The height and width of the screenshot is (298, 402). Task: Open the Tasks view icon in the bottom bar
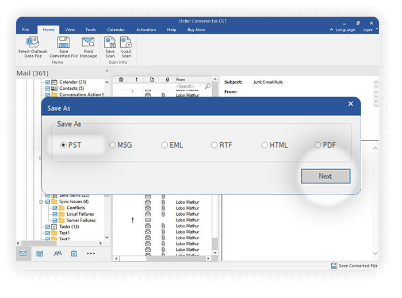(x=74, y=254)
